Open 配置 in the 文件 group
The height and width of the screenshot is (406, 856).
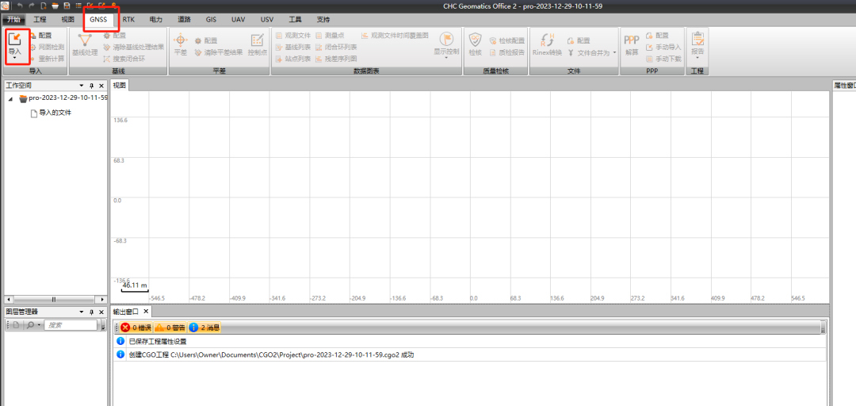click(579, 40)
